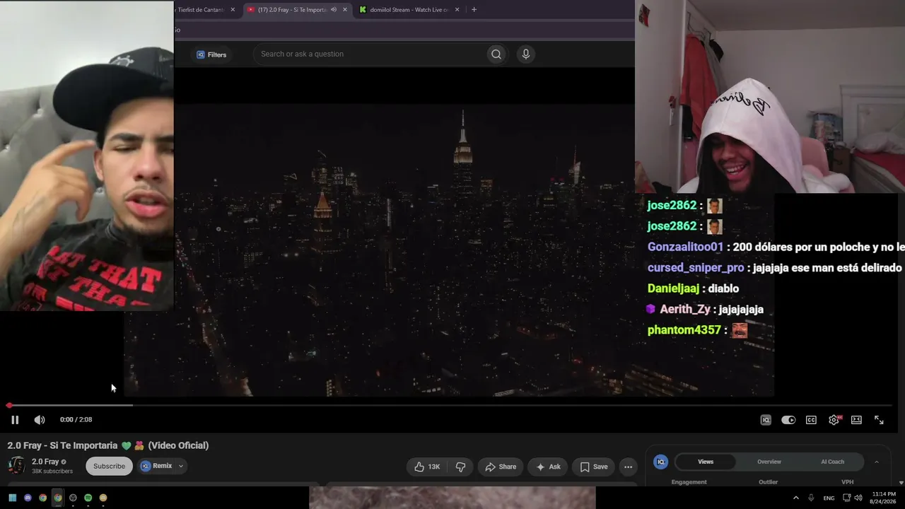Open the system volume tray icon
The image size is (905, 509).
click(x=858, y=498)
